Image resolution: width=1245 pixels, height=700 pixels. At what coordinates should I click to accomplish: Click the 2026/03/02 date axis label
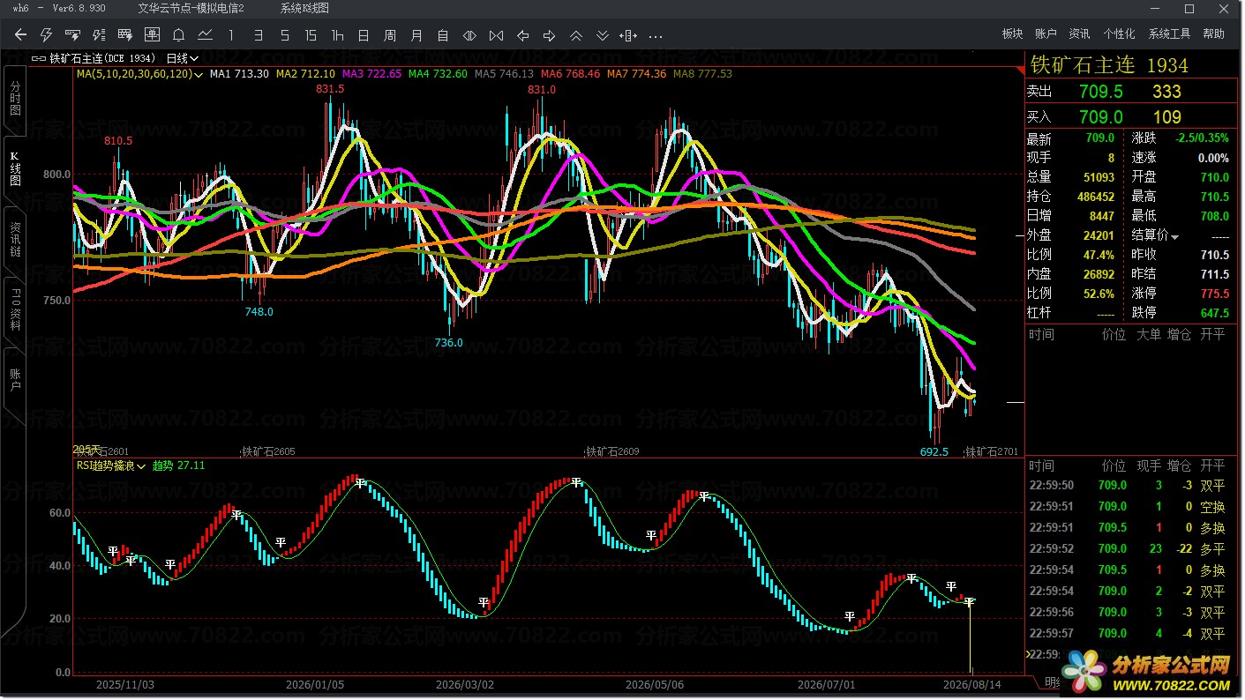(465, 684)
